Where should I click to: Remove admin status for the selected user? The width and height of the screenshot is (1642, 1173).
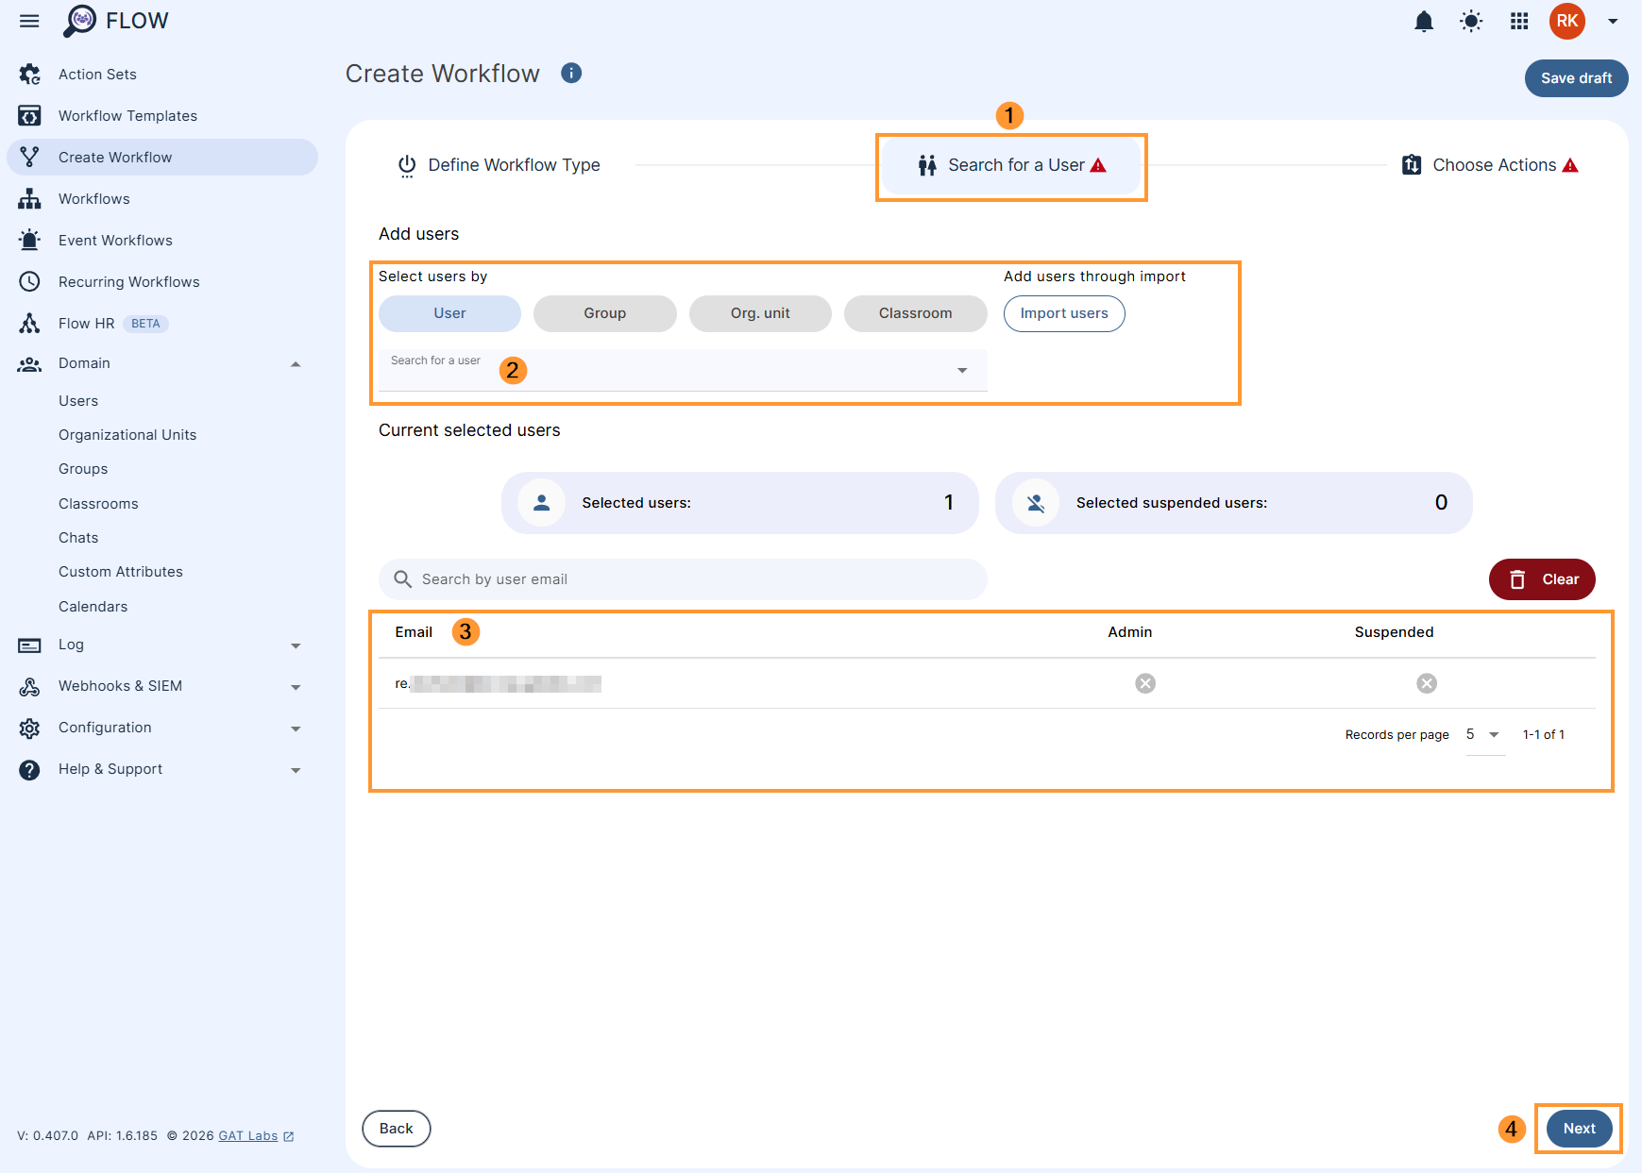pyautogui.click(x=1145, y=682)
